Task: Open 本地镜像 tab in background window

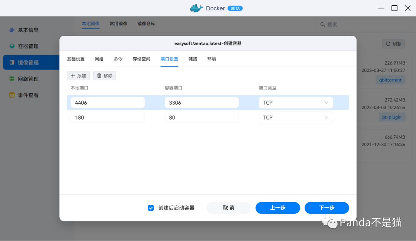Action: 91,23
